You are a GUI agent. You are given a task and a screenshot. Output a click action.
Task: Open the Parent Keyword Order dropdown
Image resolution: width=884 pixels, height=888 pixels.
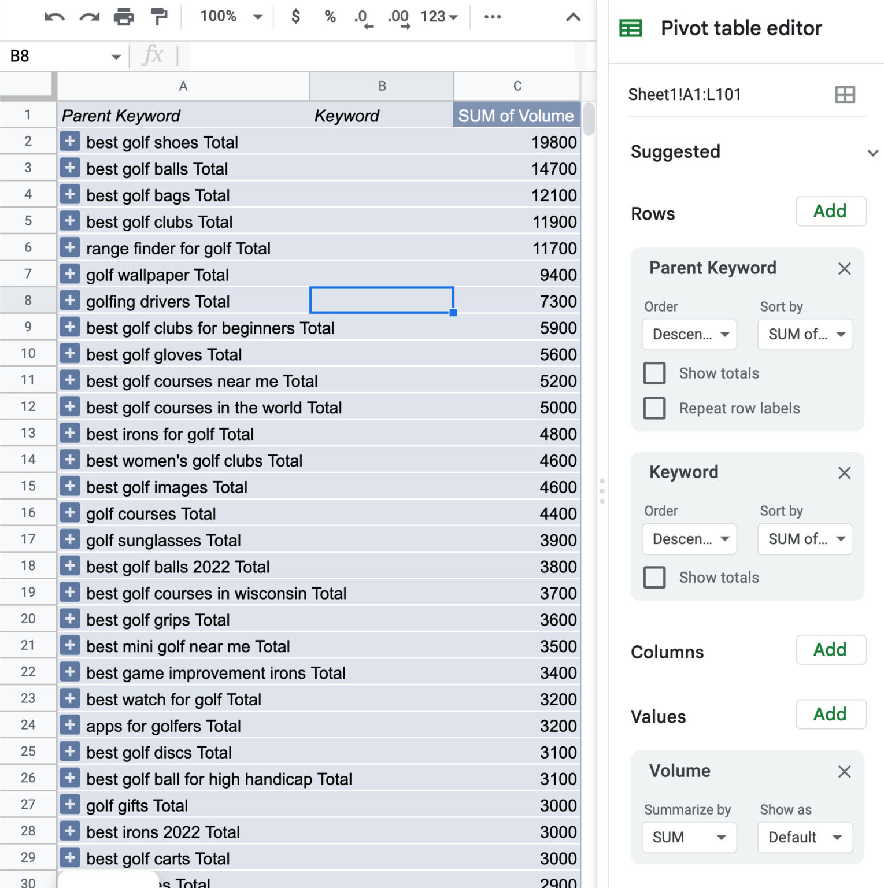(x=689, y=334)
